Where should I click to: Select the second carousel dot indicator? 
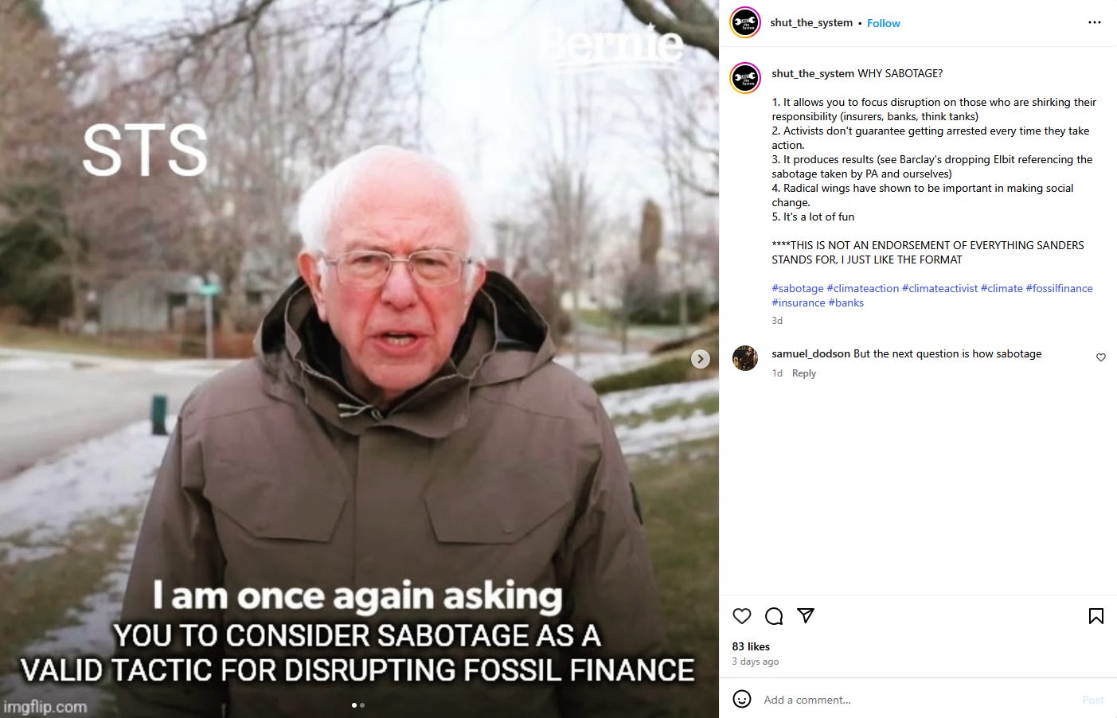(362, 704)
